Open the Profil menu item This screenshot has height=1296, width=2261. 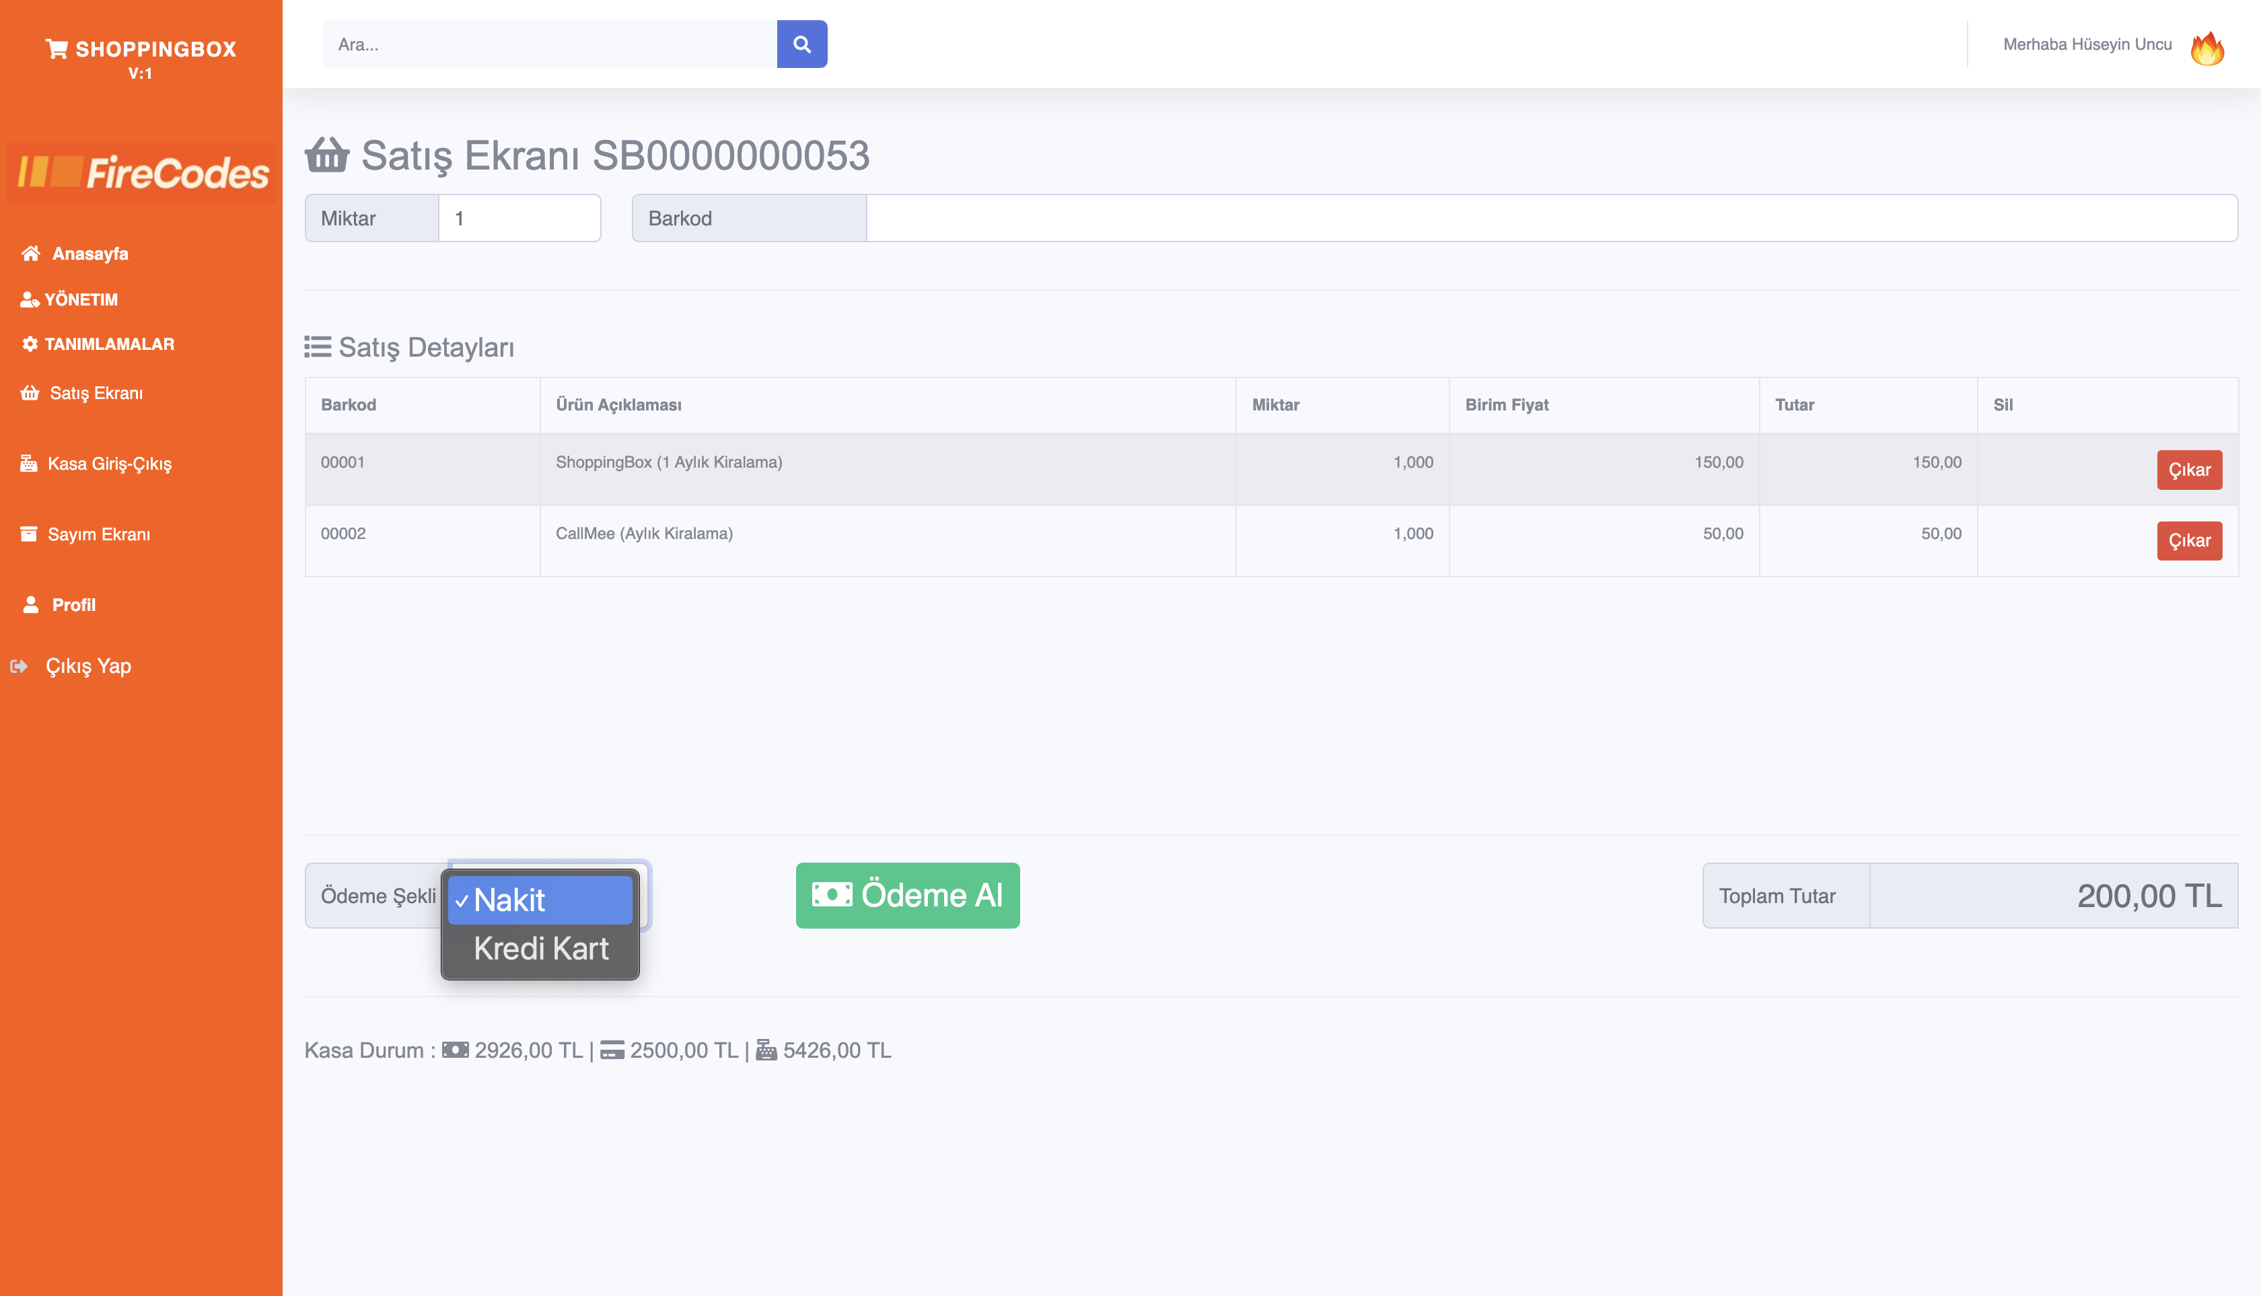click(73, 604)
